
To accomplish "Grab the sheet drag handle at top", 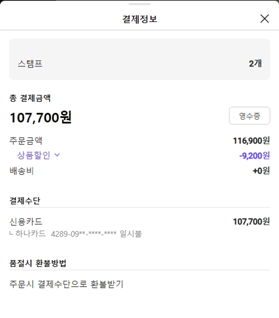I will pos(139,4).
